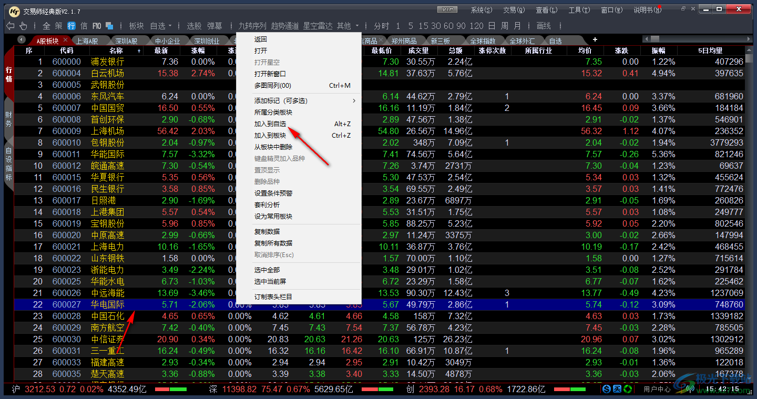Screen dimensions: 757x399
Task: Click the 趋势通道 toolbar button
Action: [285, 26]
